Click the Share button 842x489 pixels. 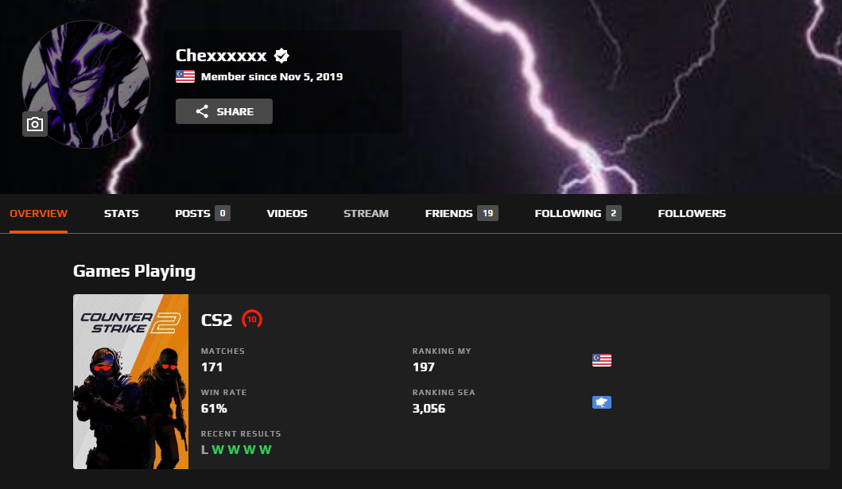(x=224, y=111)
